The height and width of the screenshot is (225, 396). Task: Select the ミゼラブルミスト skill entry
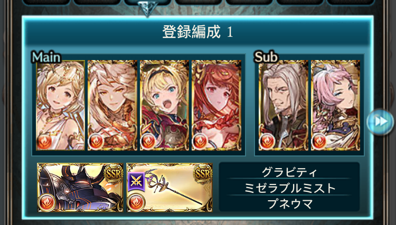tap(289, 188)
